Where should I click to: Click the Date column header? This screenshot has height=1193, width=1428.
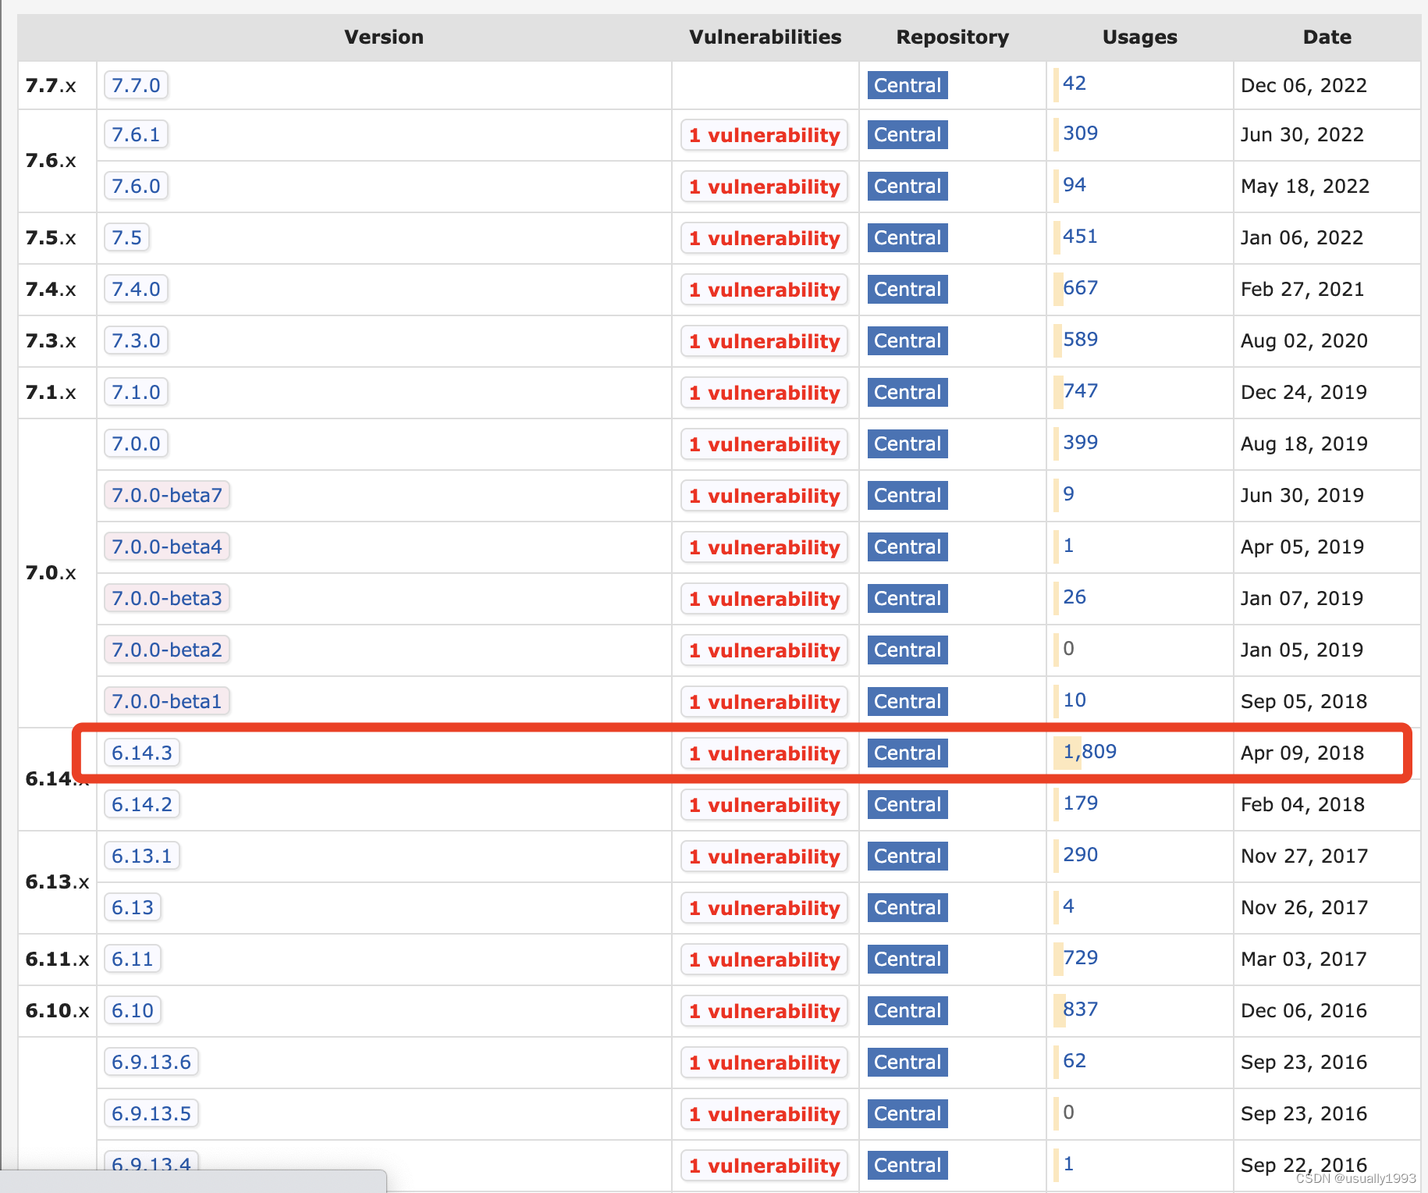1327,37
